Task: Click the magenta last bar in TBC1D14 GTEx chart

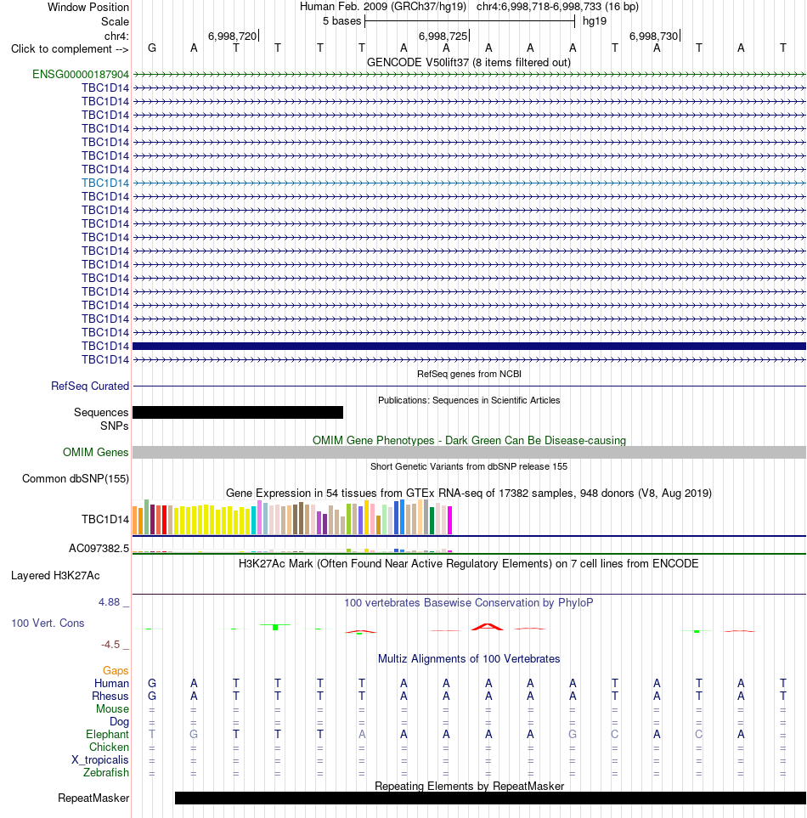Action: [449, 520]
